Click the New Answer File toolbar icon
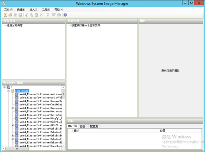205x152 pixels. [5, 15]
